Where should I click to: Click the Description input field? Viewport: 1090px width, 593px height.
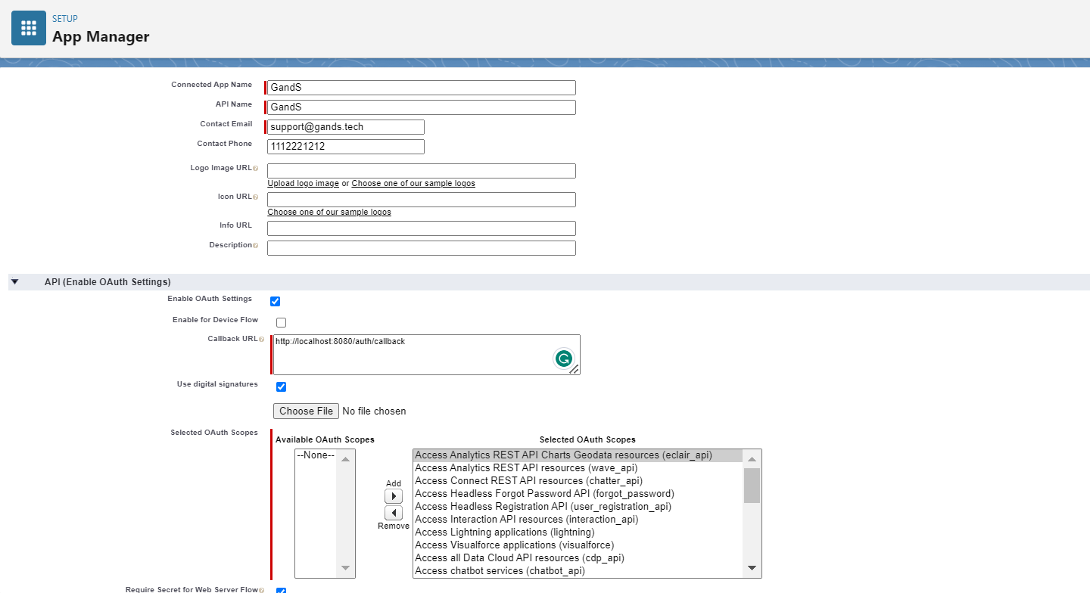click(x=422, y=248)
